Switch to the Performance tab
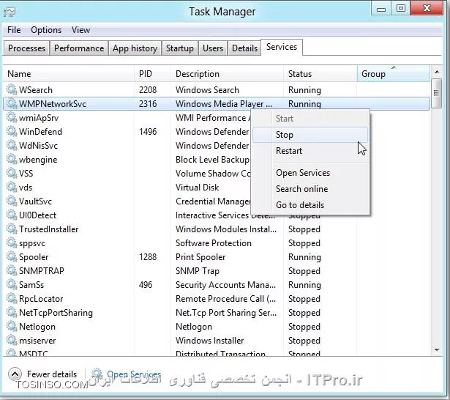The height and width of the screenshot is (400, 450). [79, 48]
